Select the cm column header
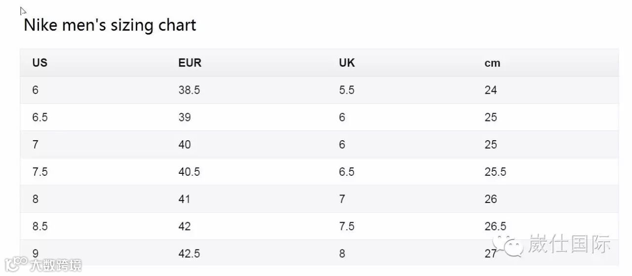632x276 pixels. 492,63
